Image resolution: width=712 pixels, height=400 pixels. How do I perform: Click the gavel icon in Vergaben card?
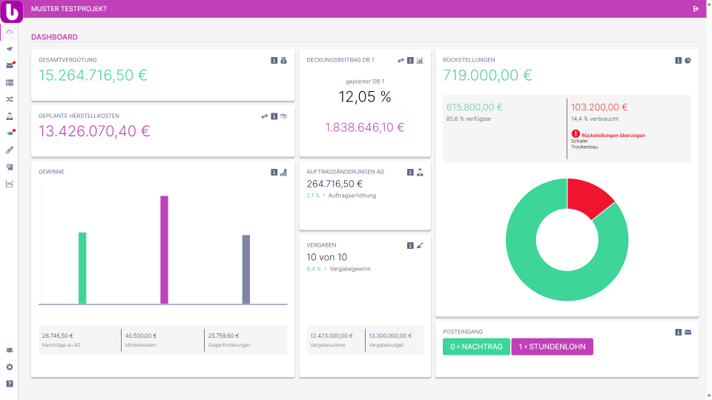click(420, 245)
